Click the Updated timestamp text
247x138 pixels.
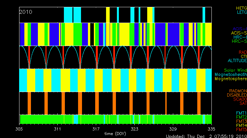click(206, 136)
